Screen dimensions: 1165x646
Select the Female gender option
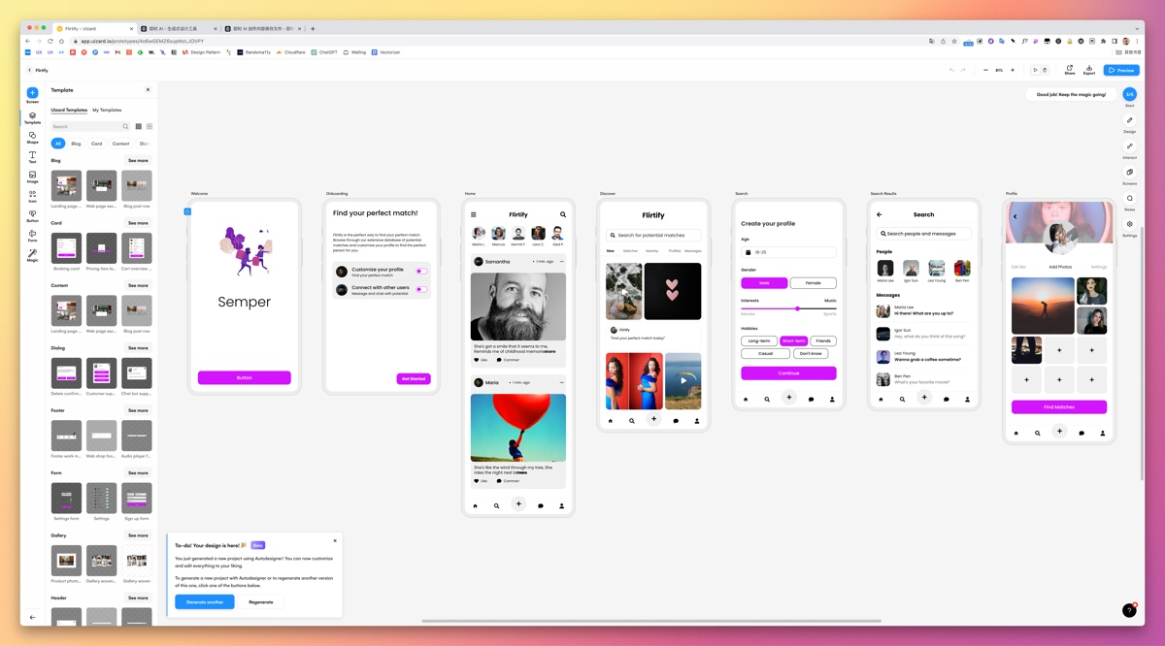click(813, 283)
